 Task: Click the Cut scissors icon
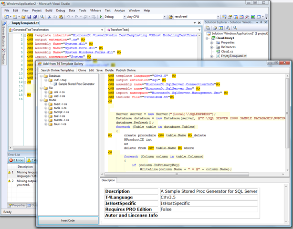(49, 17)
